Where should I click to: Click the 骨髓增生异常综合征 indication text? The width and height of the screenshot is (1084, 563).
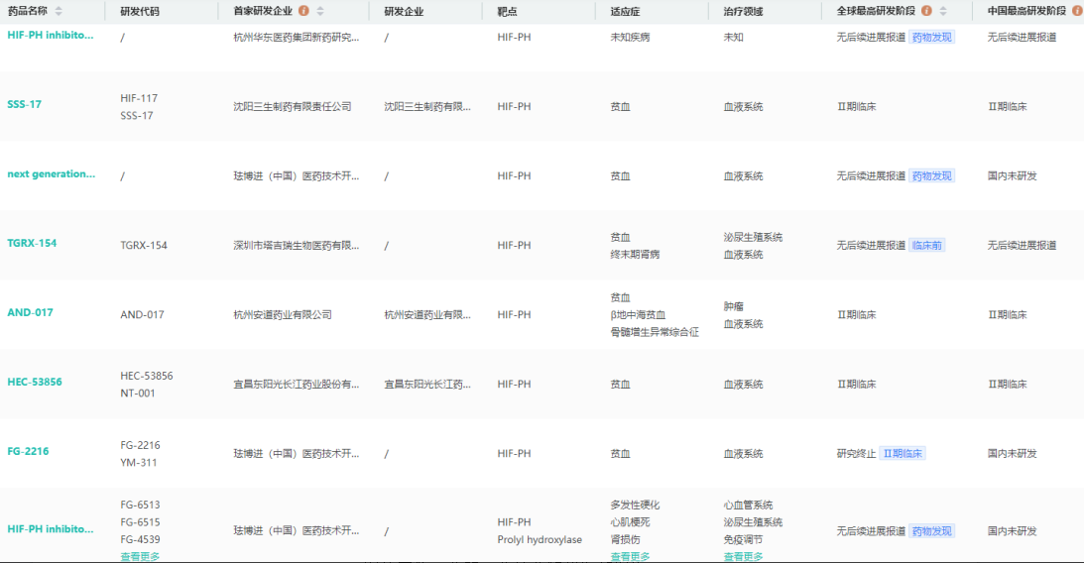click(654, 332)
